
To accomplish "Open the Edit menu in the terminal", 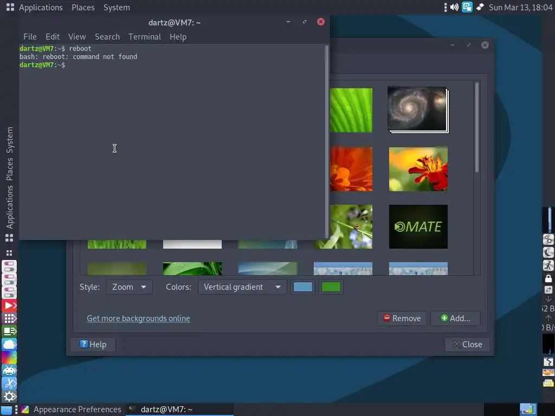I will (x=53, y=37).
